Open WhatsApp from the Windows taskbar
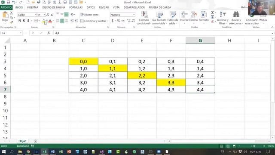Image resolution: width=275 pixels, height=155 pixels. coord(134,152)
